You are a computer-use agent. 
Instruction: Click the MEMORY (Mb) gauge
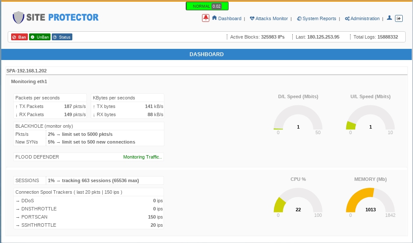[x=370, y=200]
